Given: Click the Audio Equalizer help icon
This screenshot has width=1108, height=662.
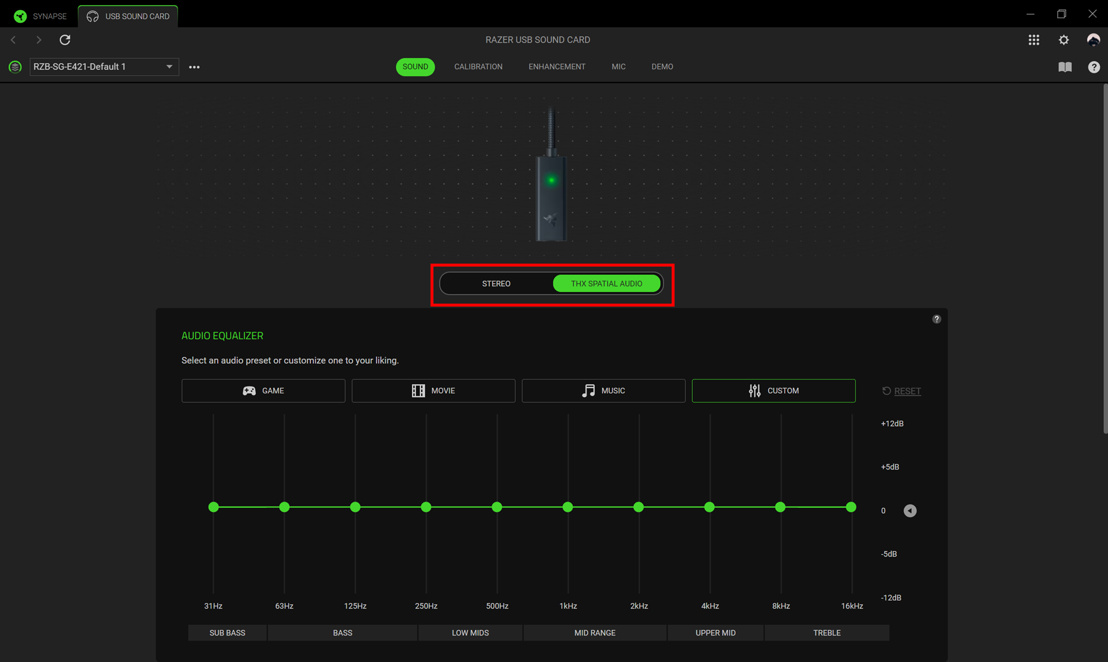Looking at the screenshot, I should (936, 319).
